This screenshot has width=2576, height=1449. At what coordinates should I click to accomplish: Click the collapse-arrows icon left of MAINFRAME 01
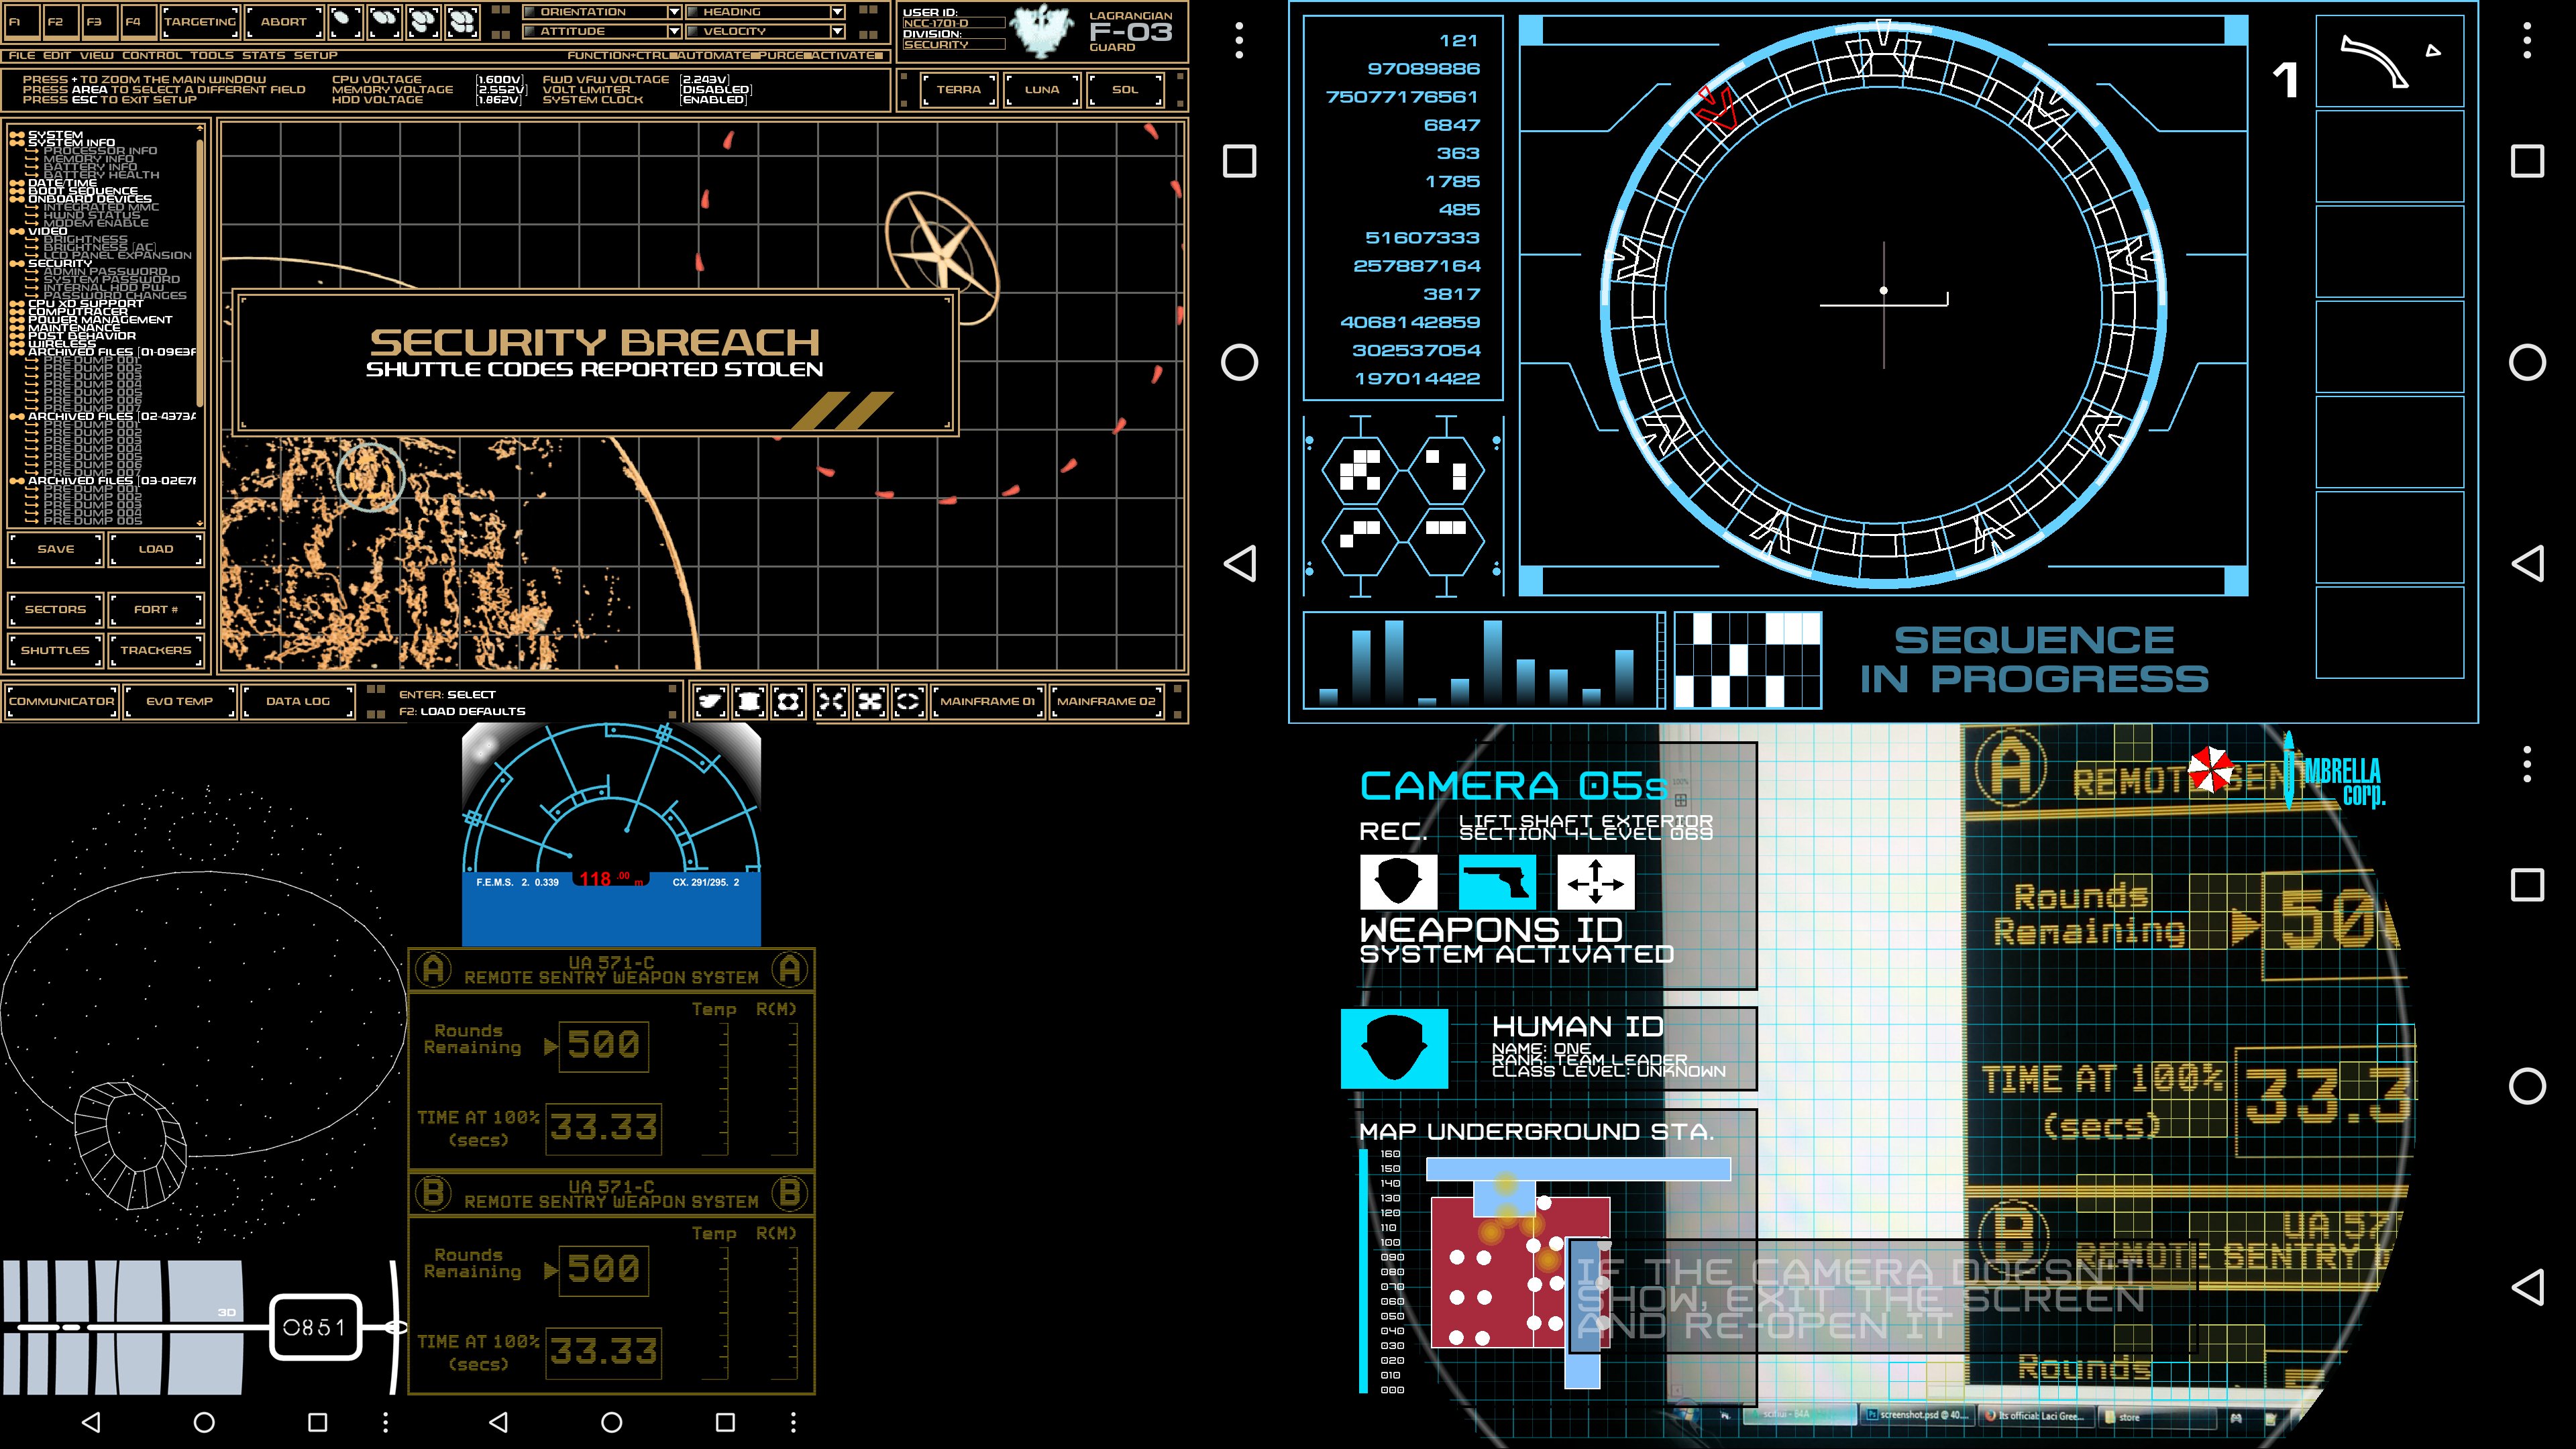point(831,701)
